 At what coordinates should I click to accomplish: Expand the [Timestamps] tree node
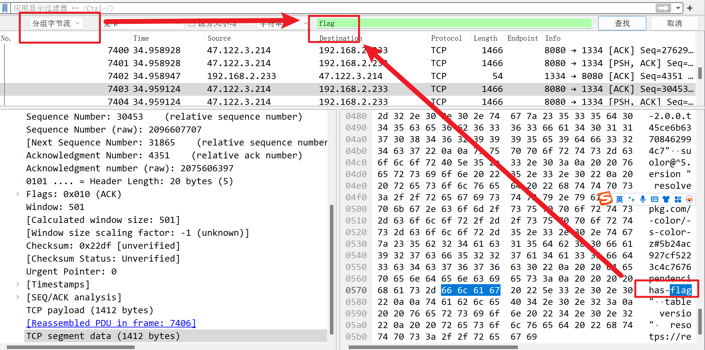point(18,284)
